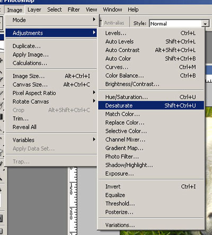Open Variations... dialog

(x=151, y=225)
